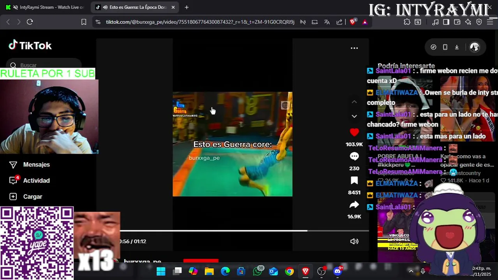This screenshot has height=280, width=498.
Task: Pause the playing video
Action: click(x=232, y=144)
